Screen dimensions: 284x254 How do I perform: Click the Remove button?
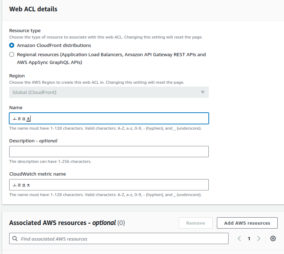coord(195,223)
